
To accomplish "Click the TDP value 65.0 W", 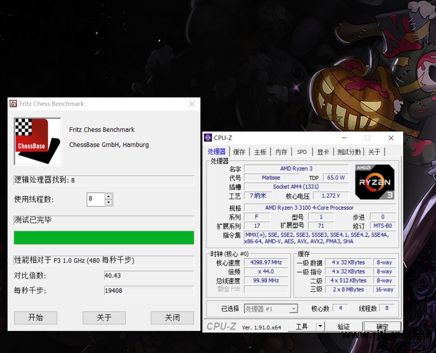I will tap(336, 178).
